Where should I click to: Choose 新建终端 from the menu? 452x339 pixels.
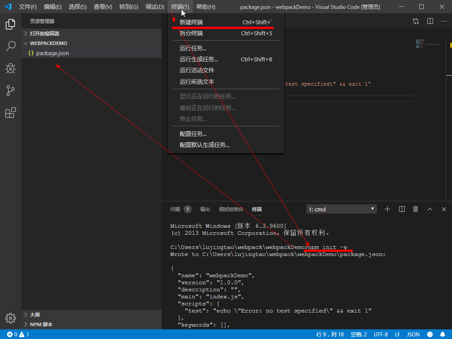226,22
